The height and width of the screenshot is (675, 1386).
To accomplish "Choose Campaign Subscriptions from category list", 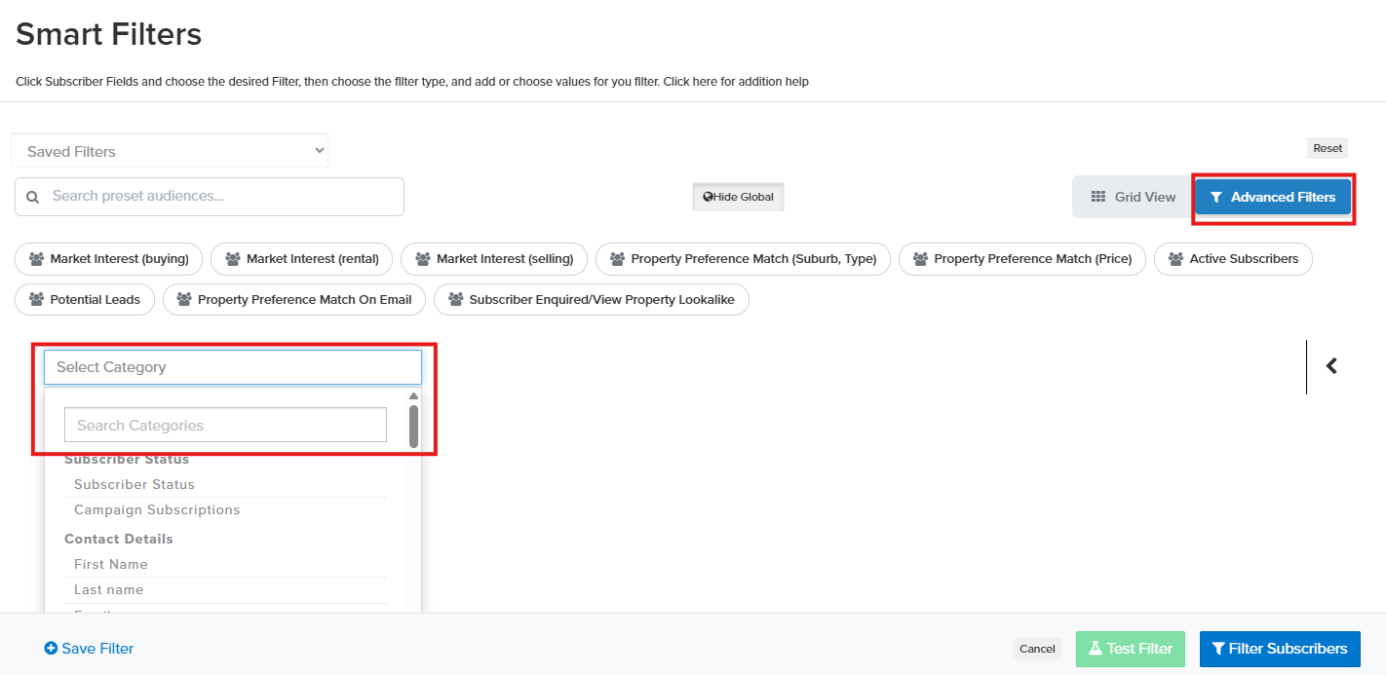I will coord(157,510).
